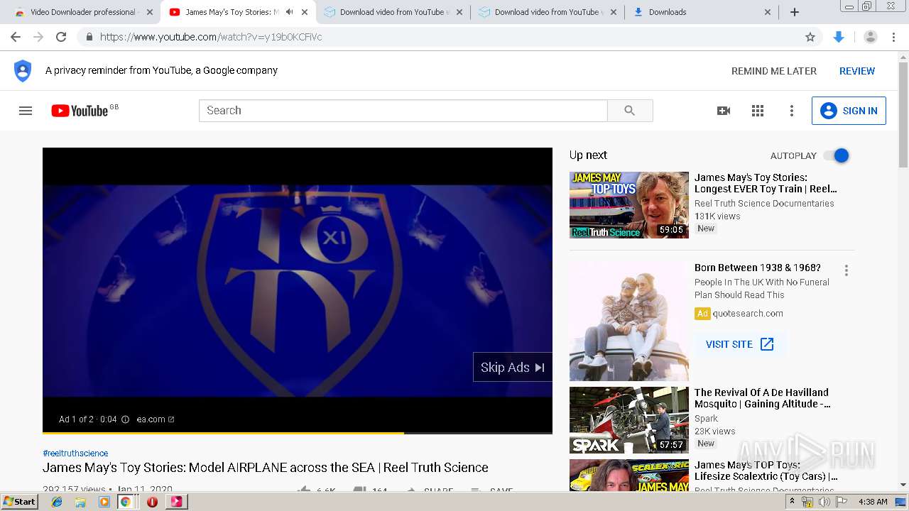The width and height of the screenshot is (909, 511).
Task: Click Reel Truth Science Documentaries channel name
Action: 764,203
